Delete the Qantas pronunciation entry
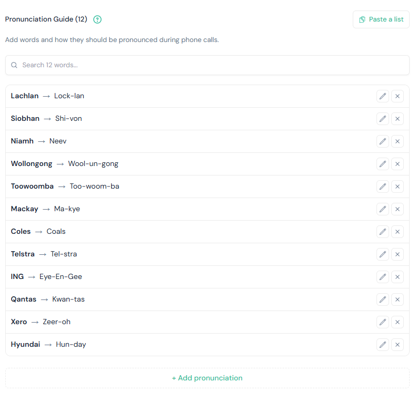 pyautogui.click(x=398, y=299)
